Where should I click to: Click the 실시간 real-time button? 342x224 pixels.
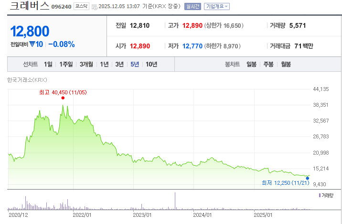[192, 7]
